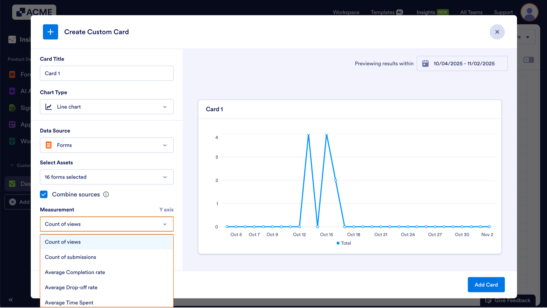547x308 pixels.
Task: Flip the small toggle near the table header
Action: tap(528, 60)
